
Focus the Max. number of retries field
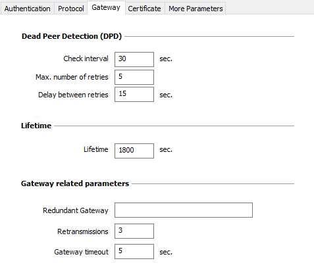tap(134, 77)
